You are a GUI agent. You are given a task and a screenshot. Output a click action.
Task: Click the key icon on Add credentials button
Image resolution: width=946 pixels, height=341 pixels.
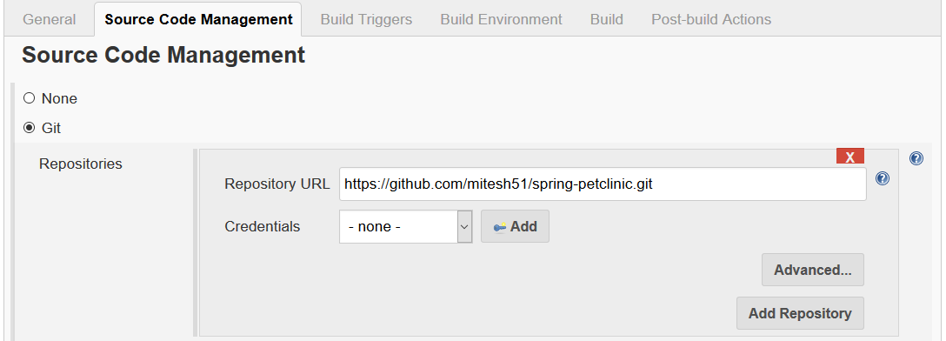pos(500,227)
